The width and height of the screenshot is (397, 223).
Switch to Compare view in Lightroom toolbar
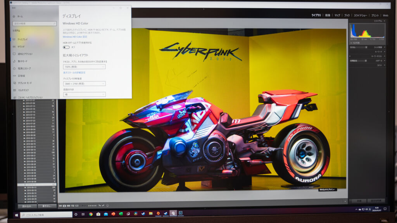68,206
